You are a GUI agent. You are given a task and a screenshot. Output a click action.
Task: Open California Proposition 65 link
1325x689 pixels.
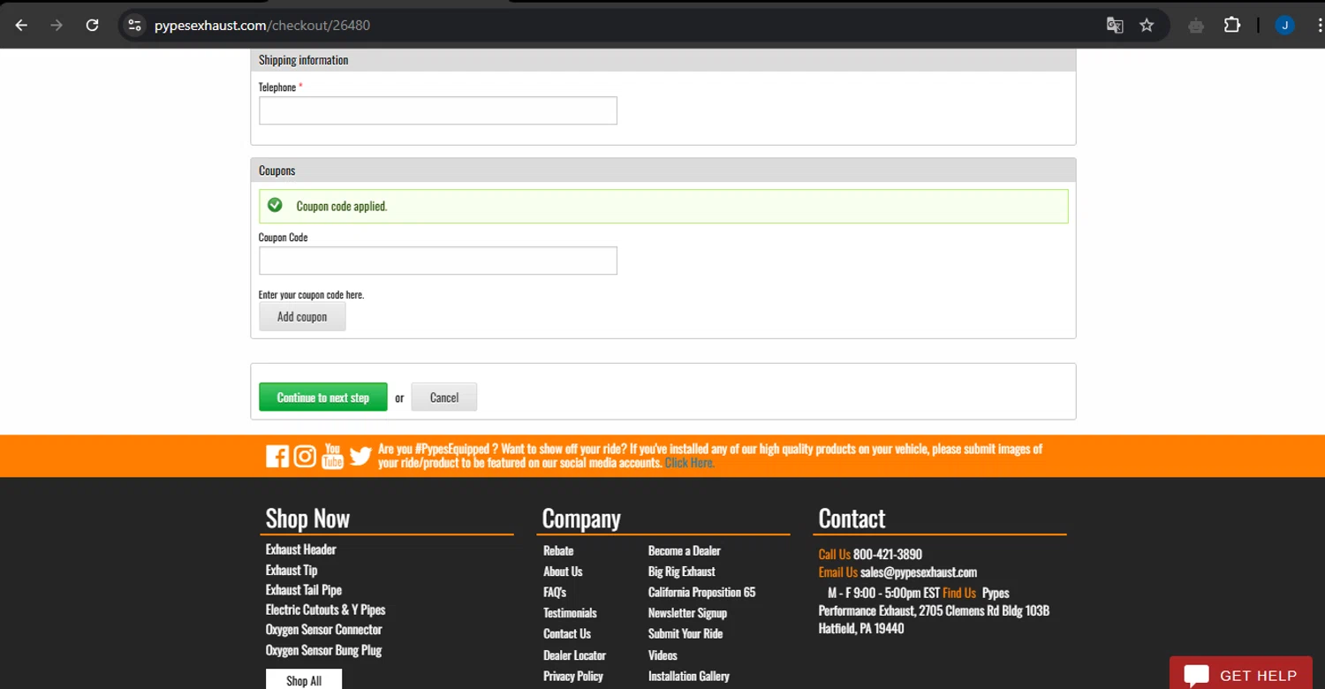point(702,592)
